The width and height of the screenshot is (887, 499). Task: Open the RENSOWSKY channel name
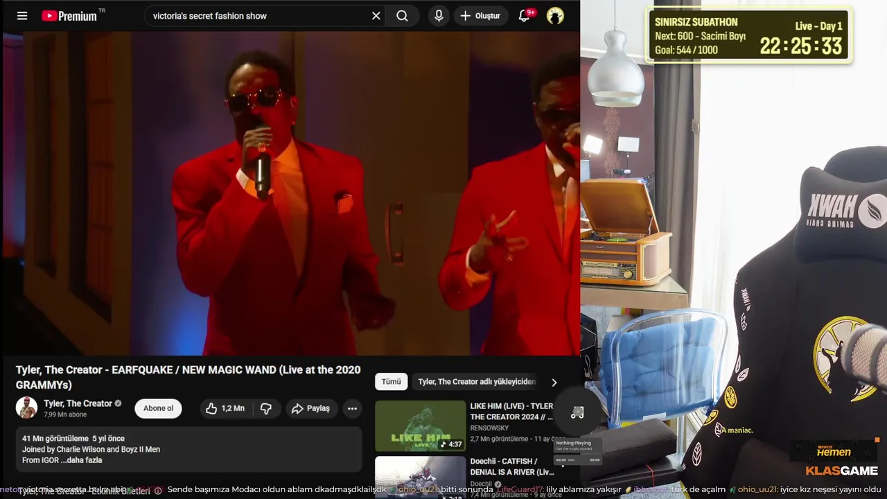pos(489,428)
